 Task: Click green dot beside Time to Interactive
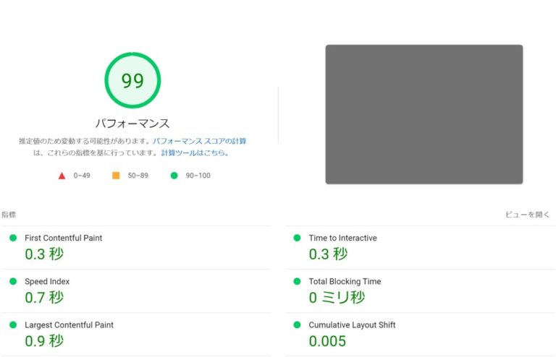pyautogui.click(x=297, y=238)
